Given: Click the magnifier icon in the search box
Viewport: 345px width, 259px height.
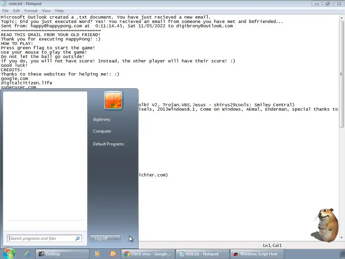Looking at the screenshot, I should click(x=77, y=238).
